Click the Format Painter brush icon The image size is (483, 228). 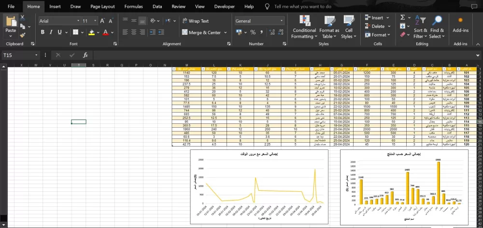coord(23,35)
